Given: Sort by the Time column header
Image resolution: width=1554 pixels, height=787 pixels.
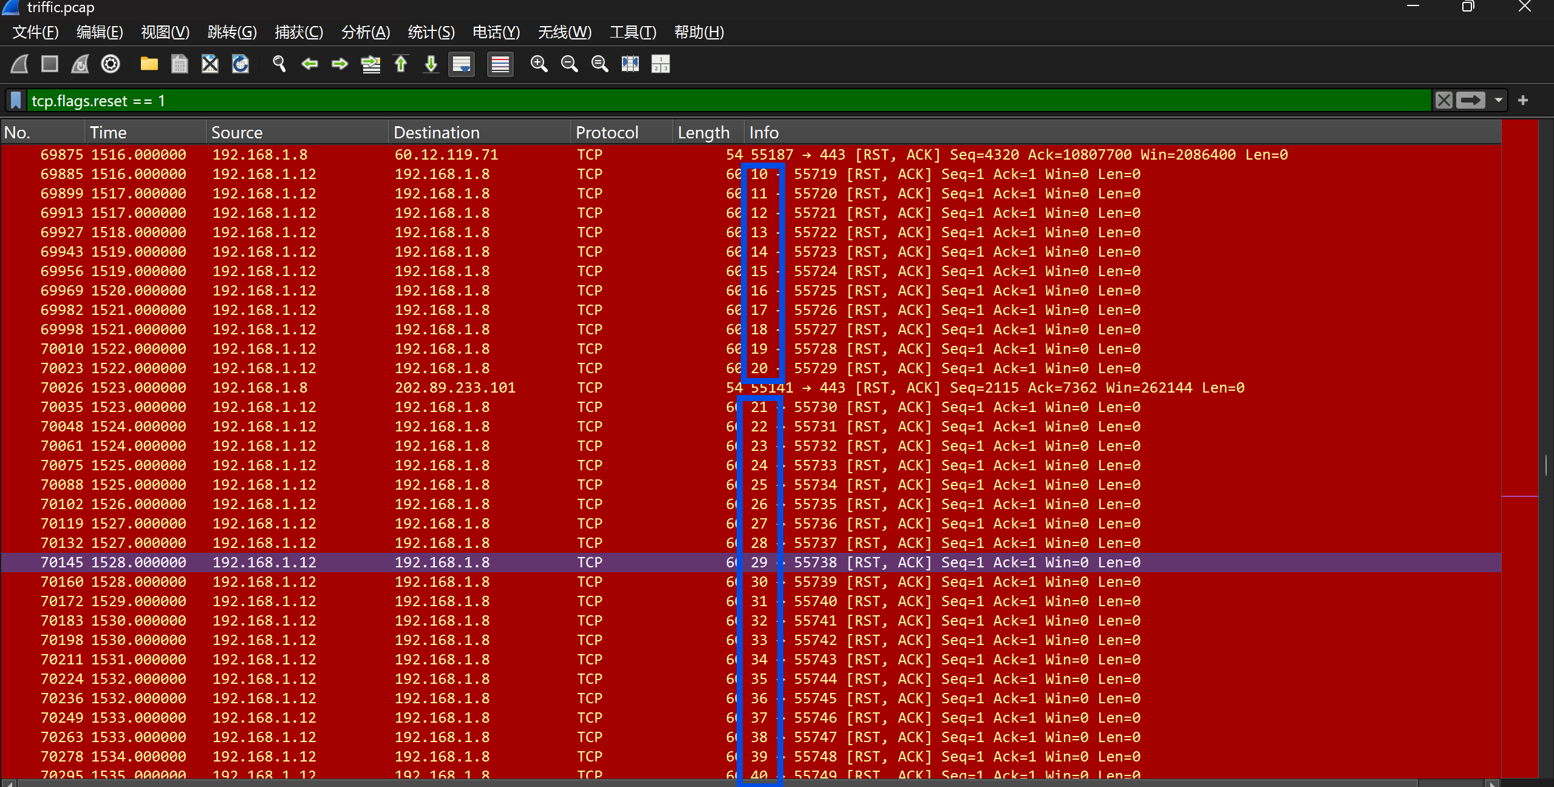Looking at the screenshot, I should pos(146,132).
